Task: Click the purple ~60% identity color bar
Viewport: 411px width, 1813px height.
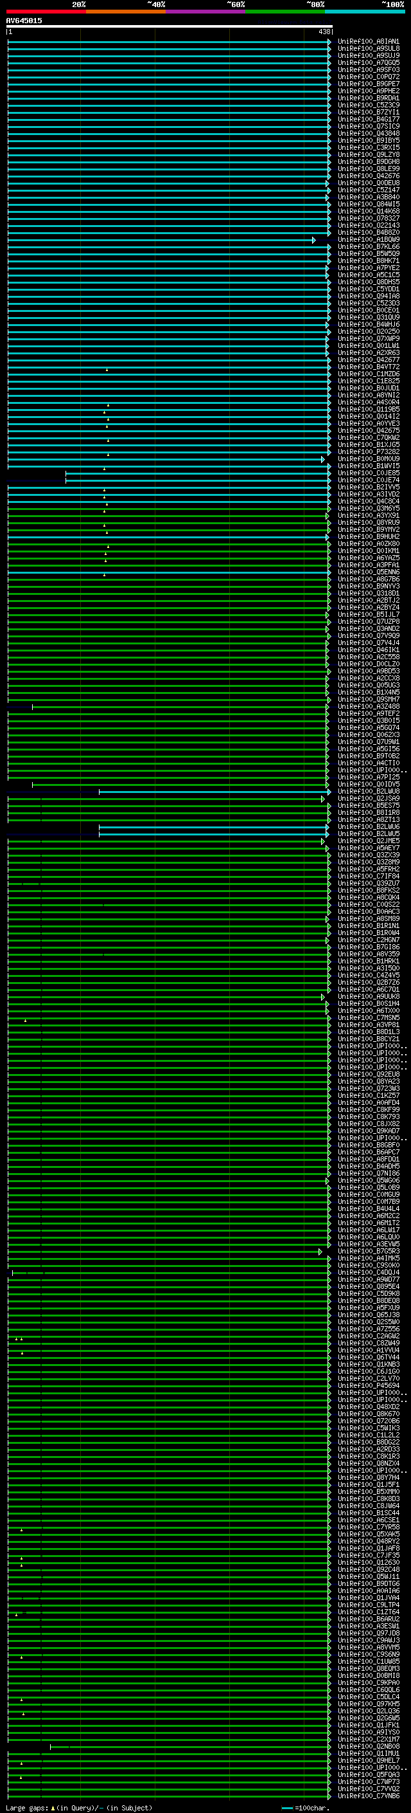Action: point(206,12)
